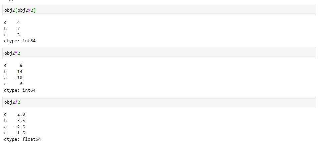Click the obj2*2 code cell
The height and width of the screenshot is (144, 320).
tap(159, 53)
